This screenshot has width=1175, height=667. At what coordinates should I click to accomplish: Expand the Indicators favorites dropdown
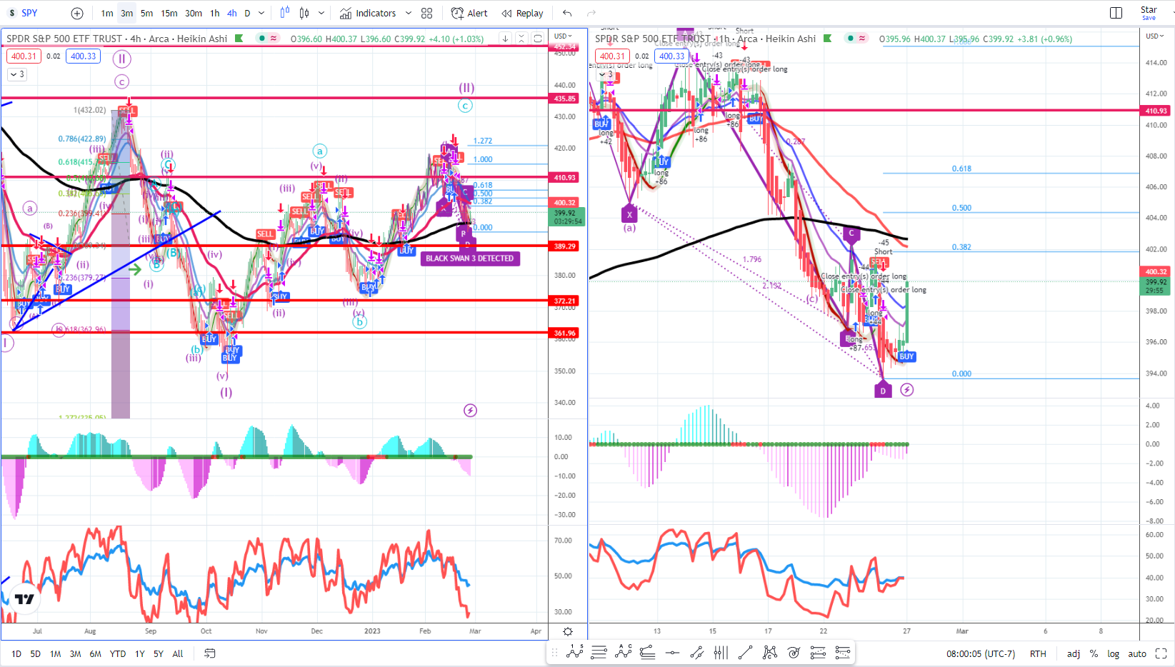tap(409, 13)
